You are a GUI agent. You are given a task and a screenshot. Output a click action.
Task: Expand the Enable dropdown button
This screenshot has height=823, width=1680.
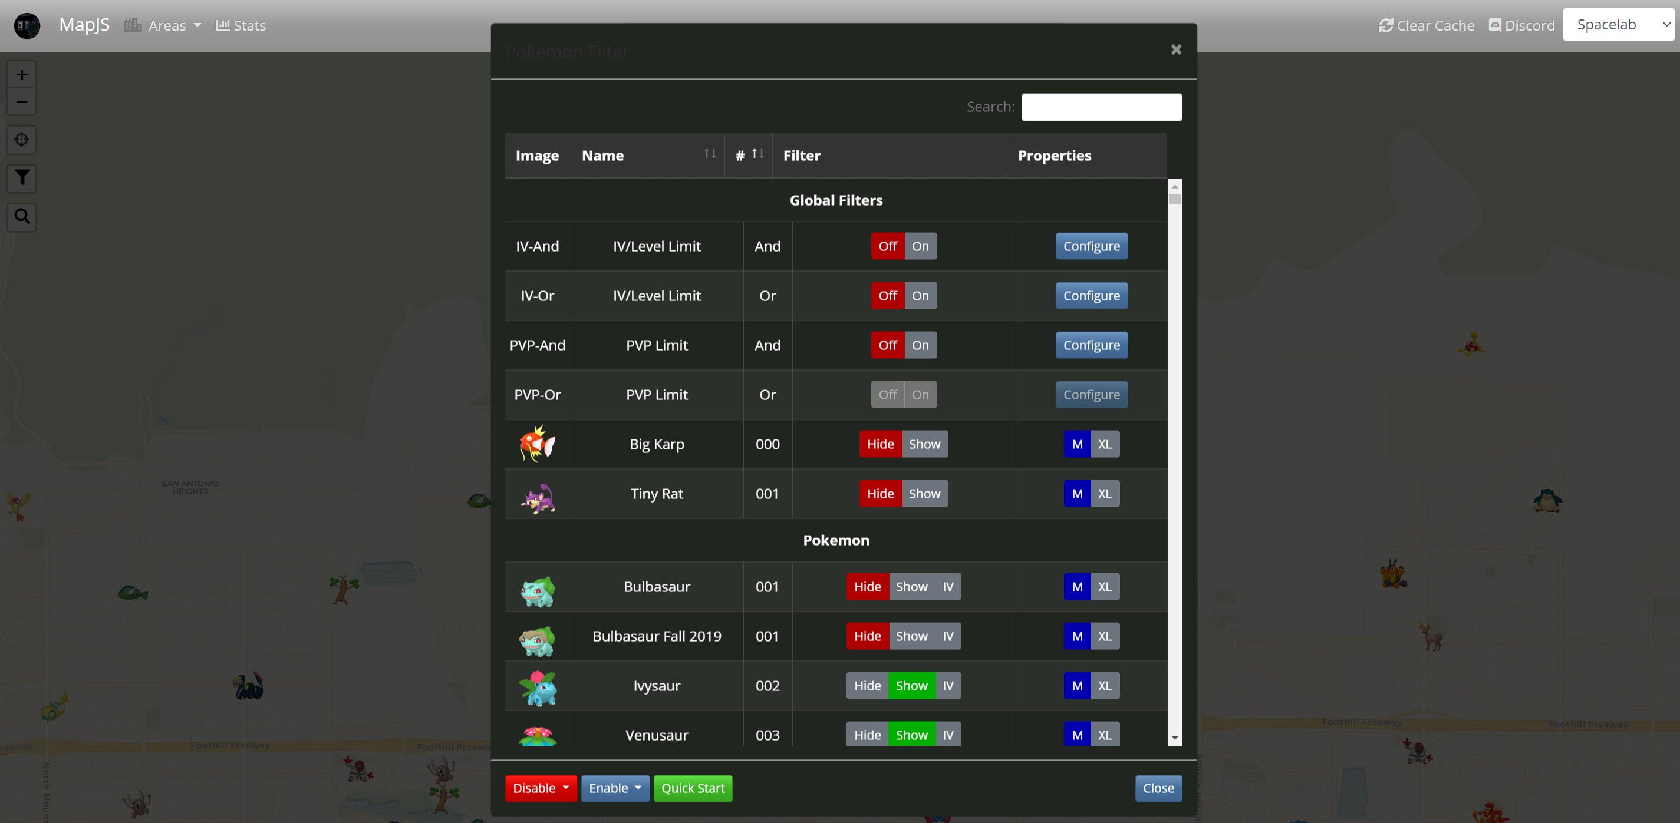coord(614,788)
